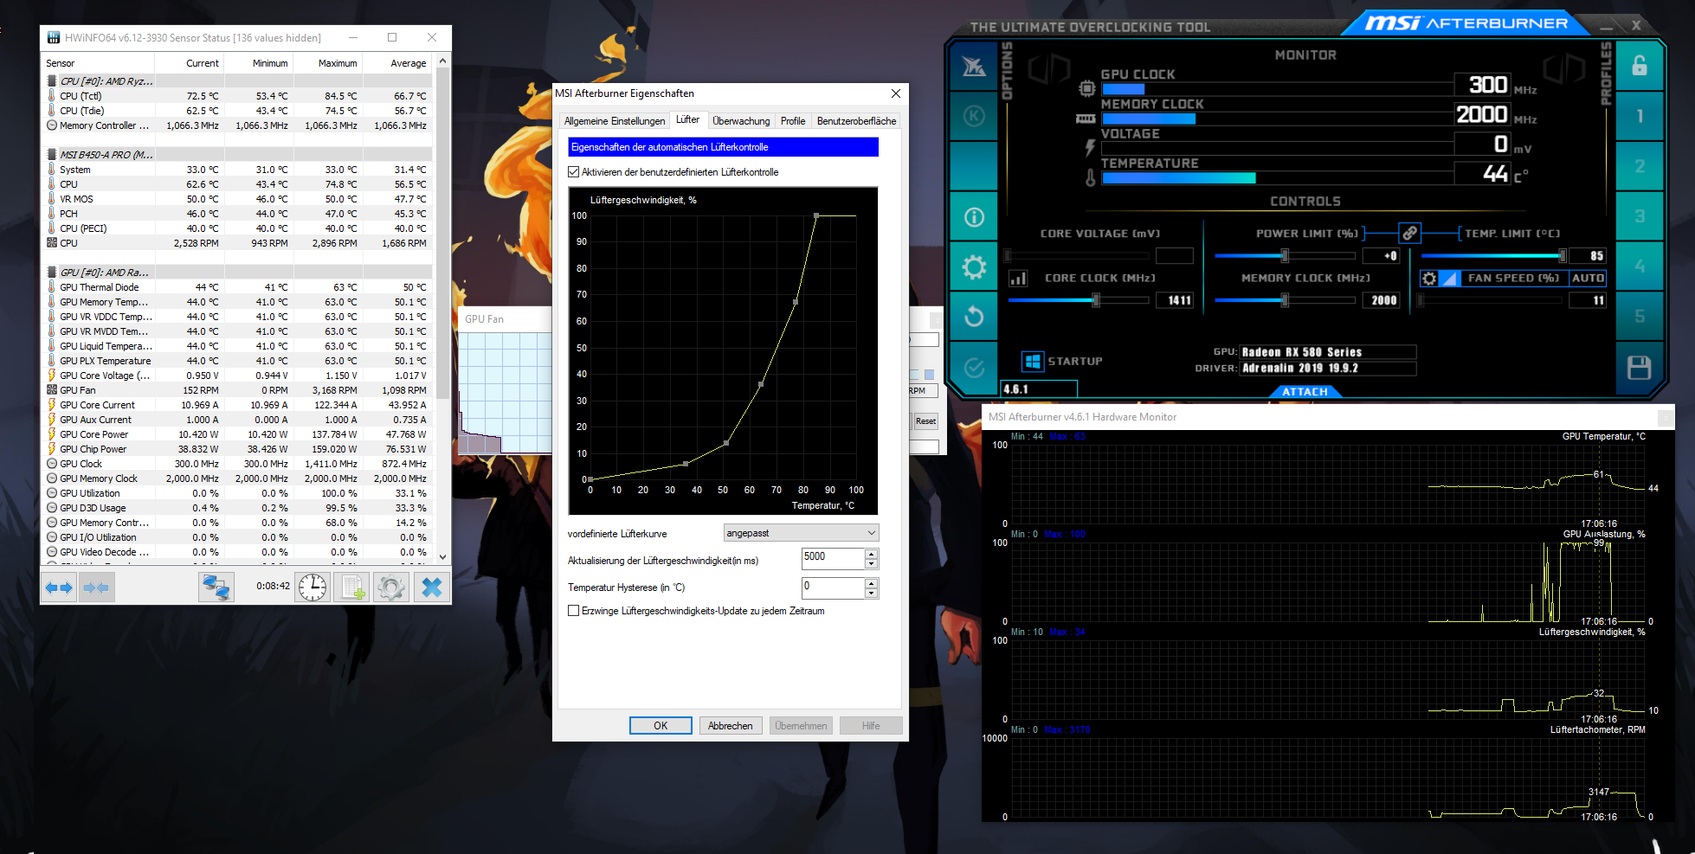Disable benutzerdefinierte Lüfterkontrolle checkbox
This screenshot has height=854, width=1695.
pos(573,171)
